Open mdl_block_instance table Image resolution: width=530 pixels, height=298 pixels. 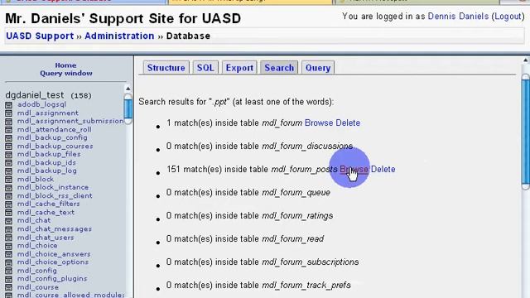click(53, 187)
